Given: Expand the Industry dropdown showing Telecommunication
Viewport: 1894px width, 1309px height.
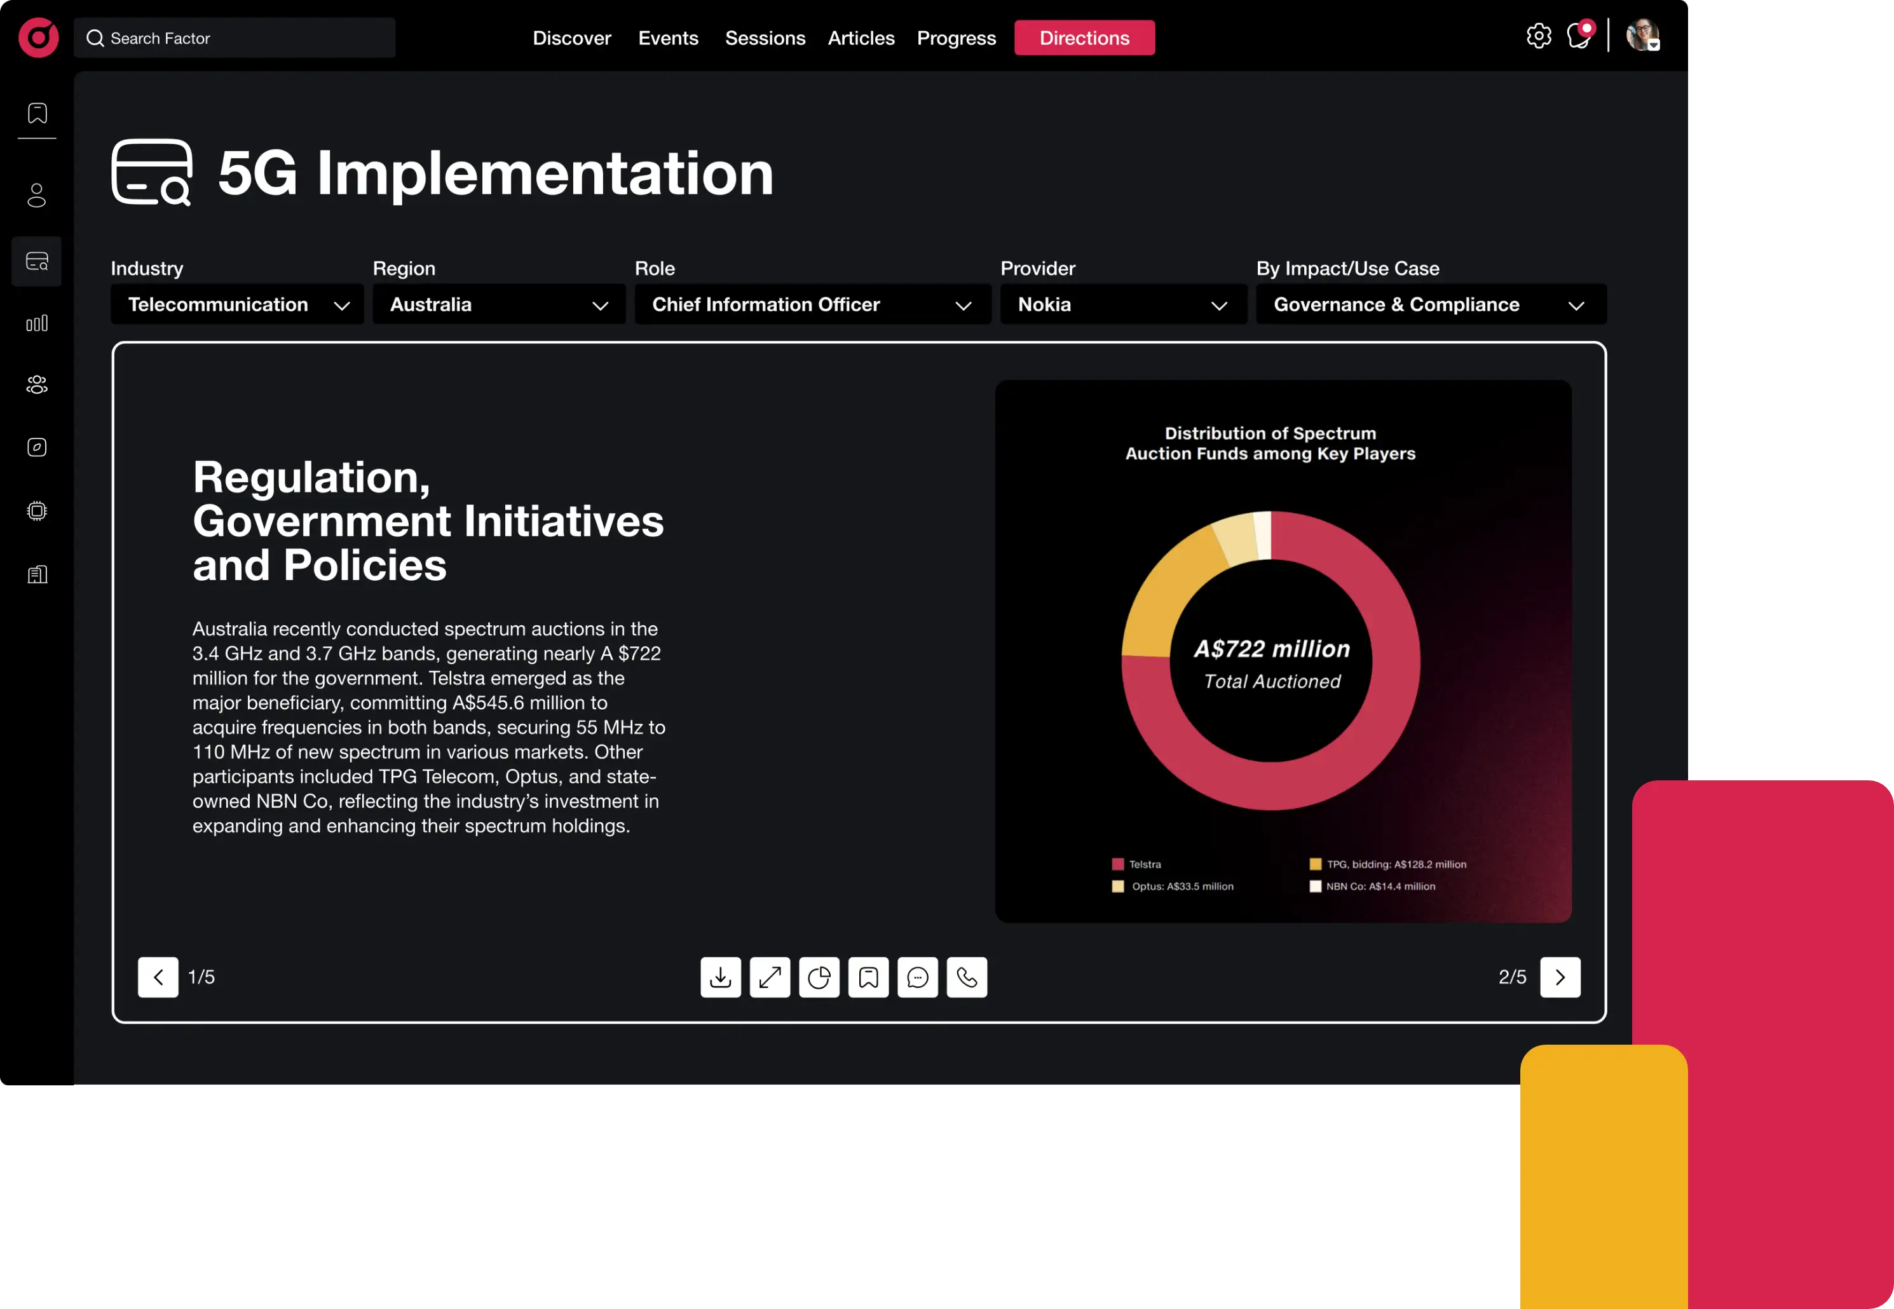Looking at the screenshot, I should [x=237, y=304].
